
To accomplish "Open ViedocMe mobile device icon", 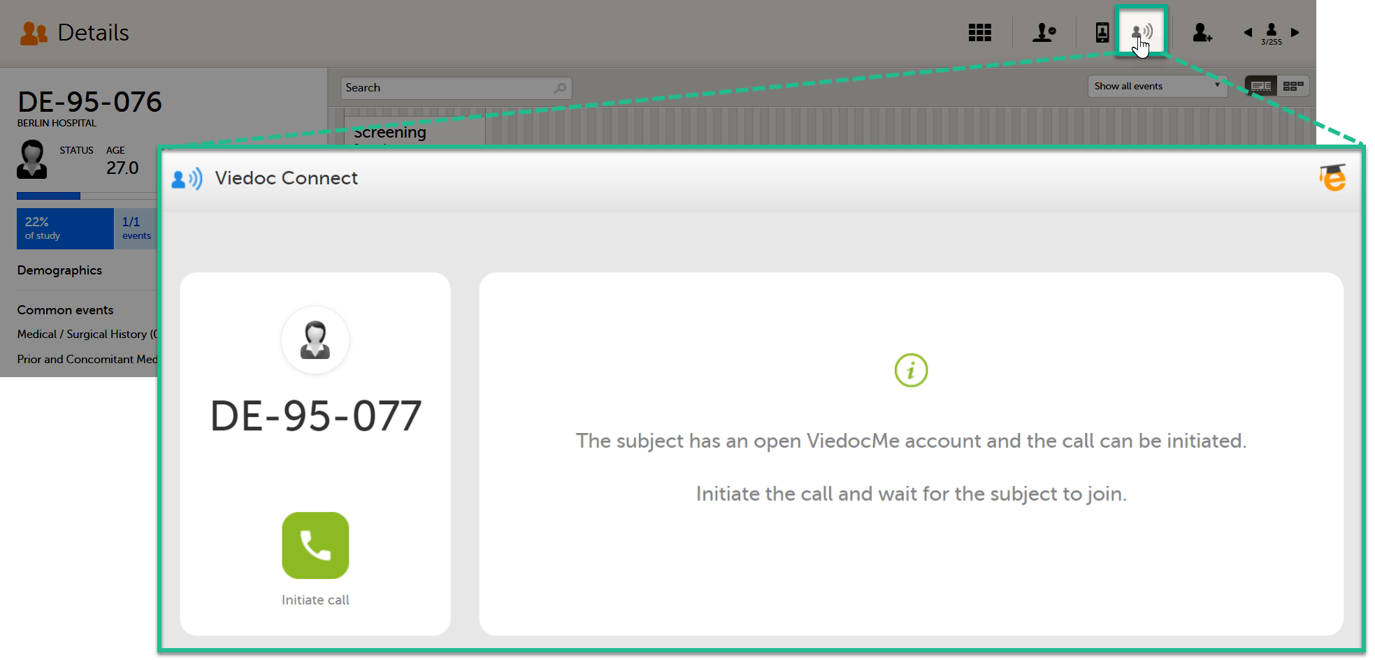I will pos(1102,33).
